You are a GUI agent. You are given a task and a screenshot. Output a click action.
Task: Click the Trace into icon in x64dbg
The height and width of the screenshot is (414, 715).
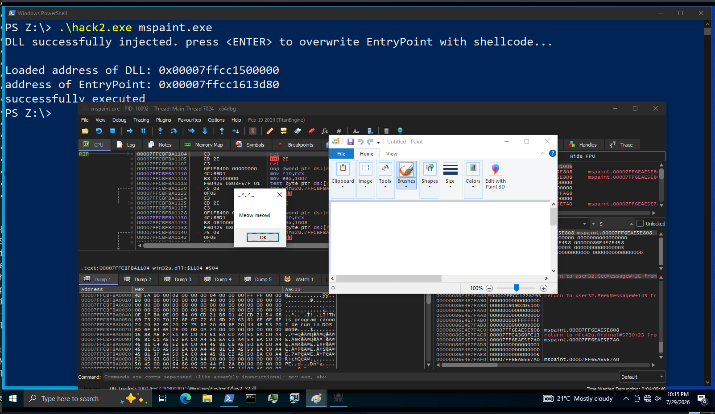coord(191,131)
